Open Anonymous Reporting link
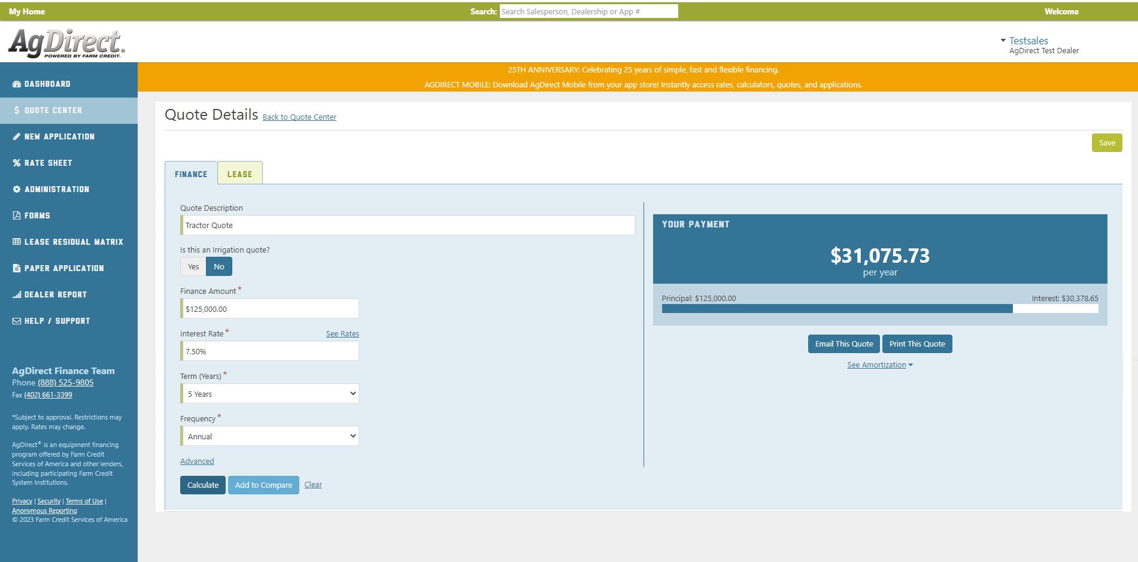This screenshot has height=562, width=1138. (44, 511)
